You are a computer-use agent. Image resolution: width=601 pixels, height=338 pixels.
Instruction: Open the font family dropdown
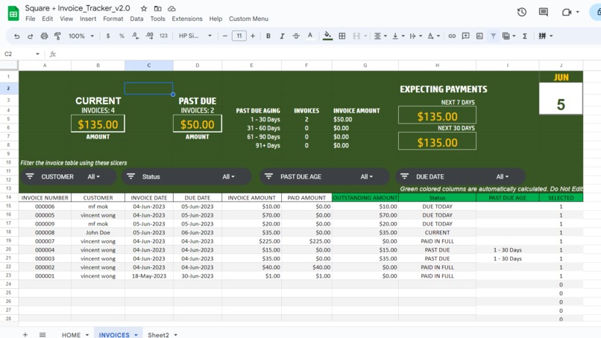pyautogui.click(x=195, y=36)
